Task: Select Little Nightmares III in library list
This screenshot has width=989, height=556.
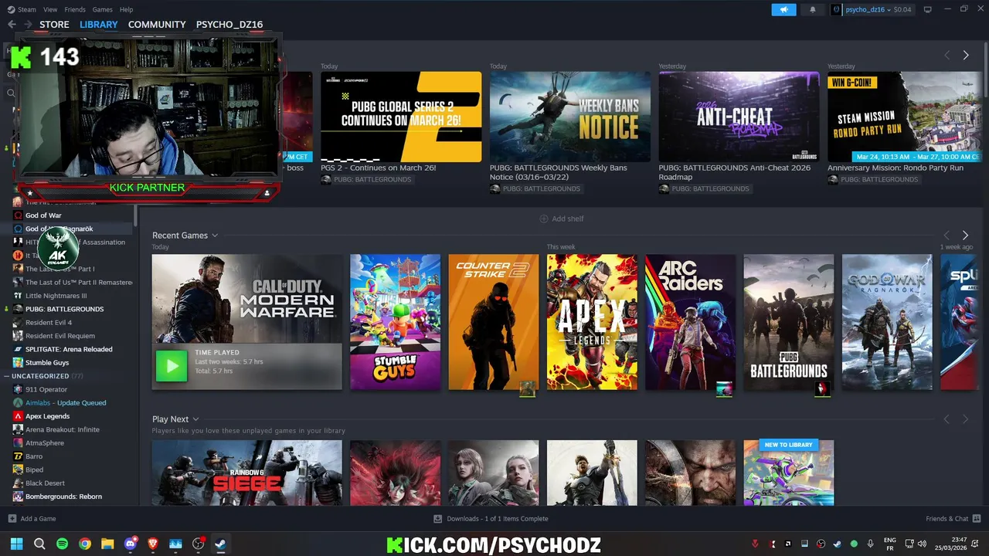Action: tap(56, 296)
